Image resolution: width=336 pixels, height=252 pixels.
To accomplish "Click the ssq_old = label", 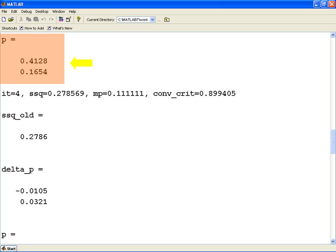I will click(22, 115).
